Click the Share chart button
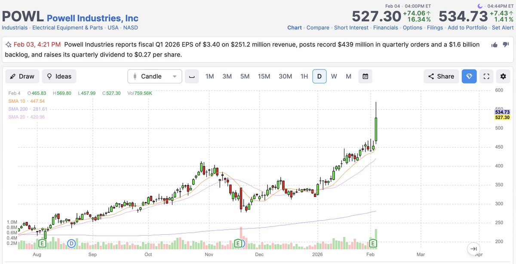Viewport: 516px width, 264px height. pyautogui.click(x=441, y=76)
